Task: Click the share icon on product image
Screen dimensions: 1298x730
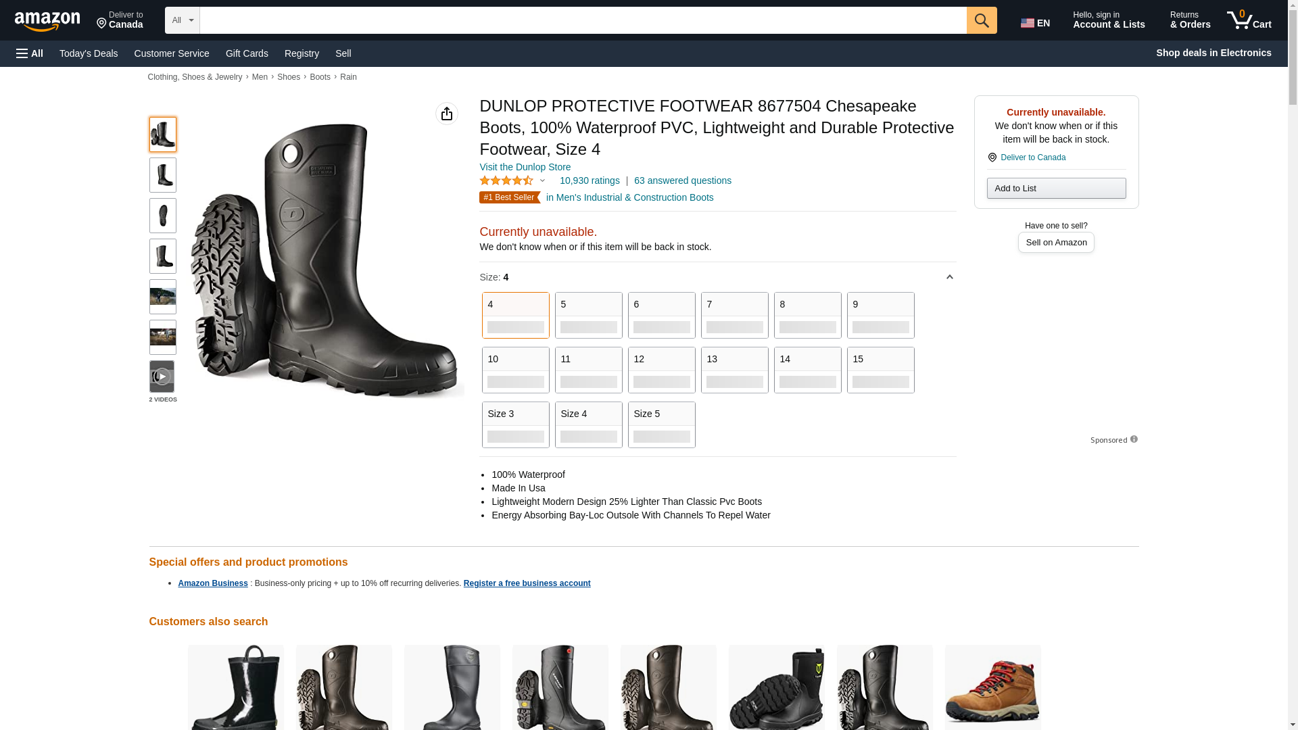Action: click(446, 114)
